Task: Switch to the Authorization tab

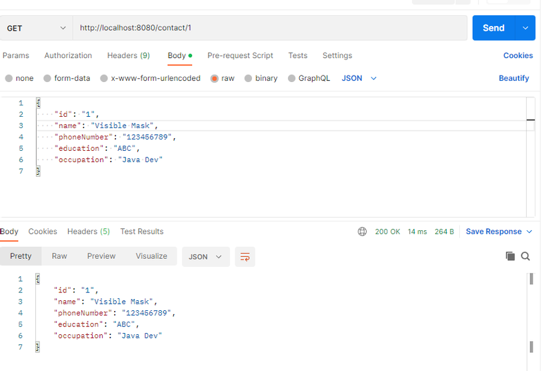Action: pyautogui.click(x=68, y=55)
